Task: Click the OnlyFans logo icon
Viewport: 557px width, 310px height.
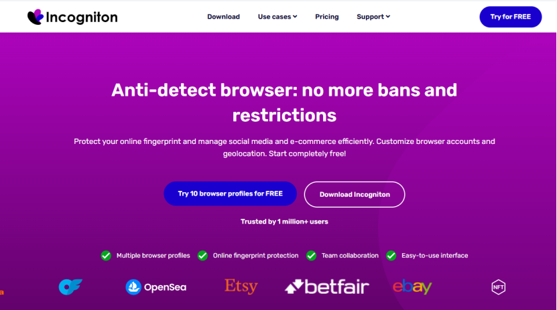Action: pyautogui.click(x=70, y=287)
